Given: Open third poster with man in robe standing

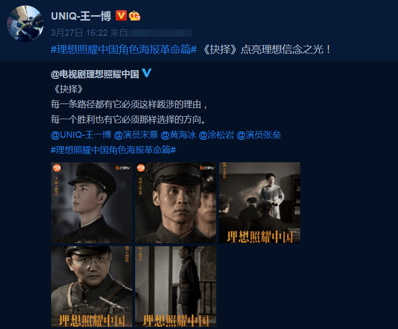Looking at the screenshot, I should 260,203.
